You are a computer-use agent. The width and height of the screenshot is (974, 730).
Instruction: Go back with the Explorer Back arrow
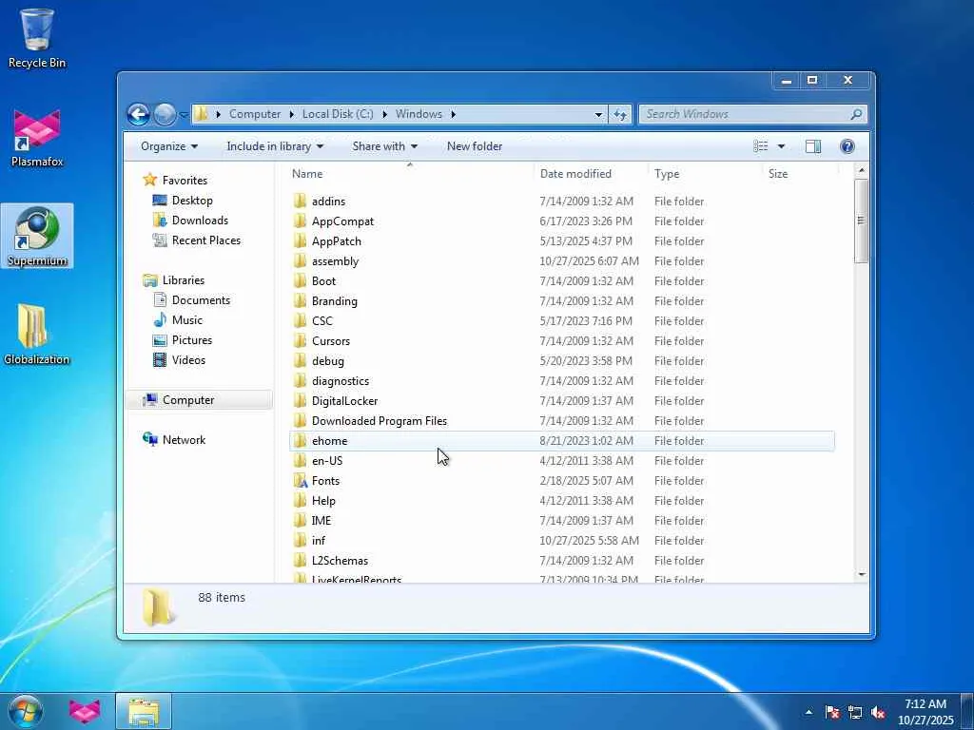tap(139, 114)
